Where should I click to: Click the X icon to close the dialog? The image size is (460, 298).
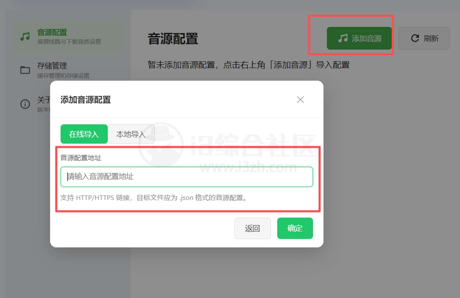(x=300, y=99)
